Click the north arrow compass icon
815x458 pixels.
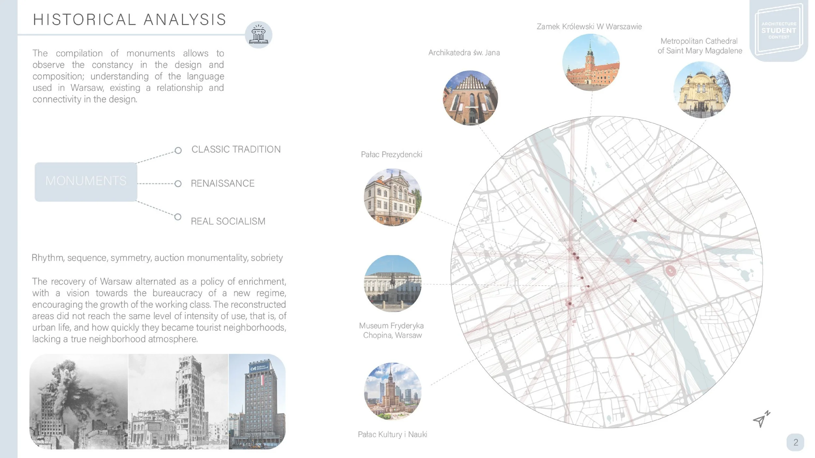click(761, 419)
